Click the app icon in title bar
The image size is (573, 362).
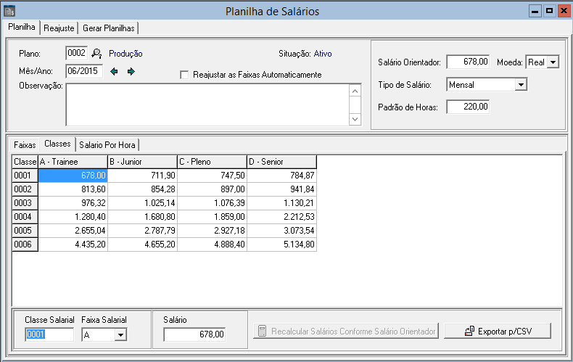9,12
